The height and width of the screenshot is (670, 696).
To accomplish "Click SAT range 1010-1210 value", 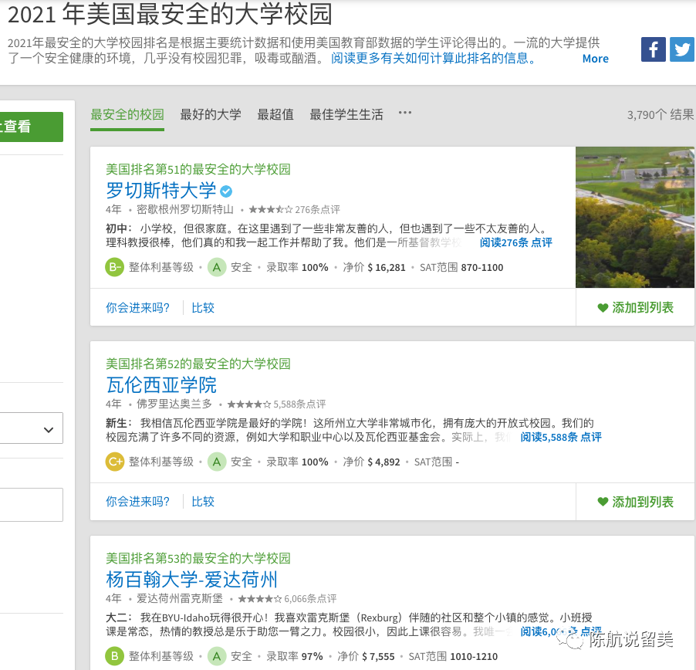I will (x=474, y=657).
